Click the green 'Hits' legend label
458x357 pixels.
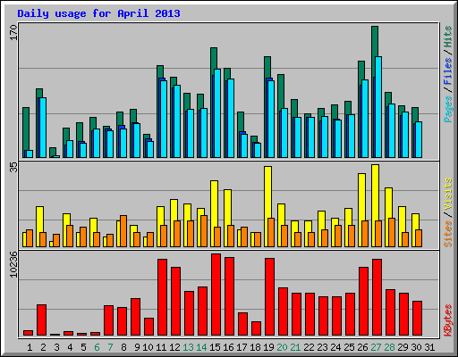447,37
